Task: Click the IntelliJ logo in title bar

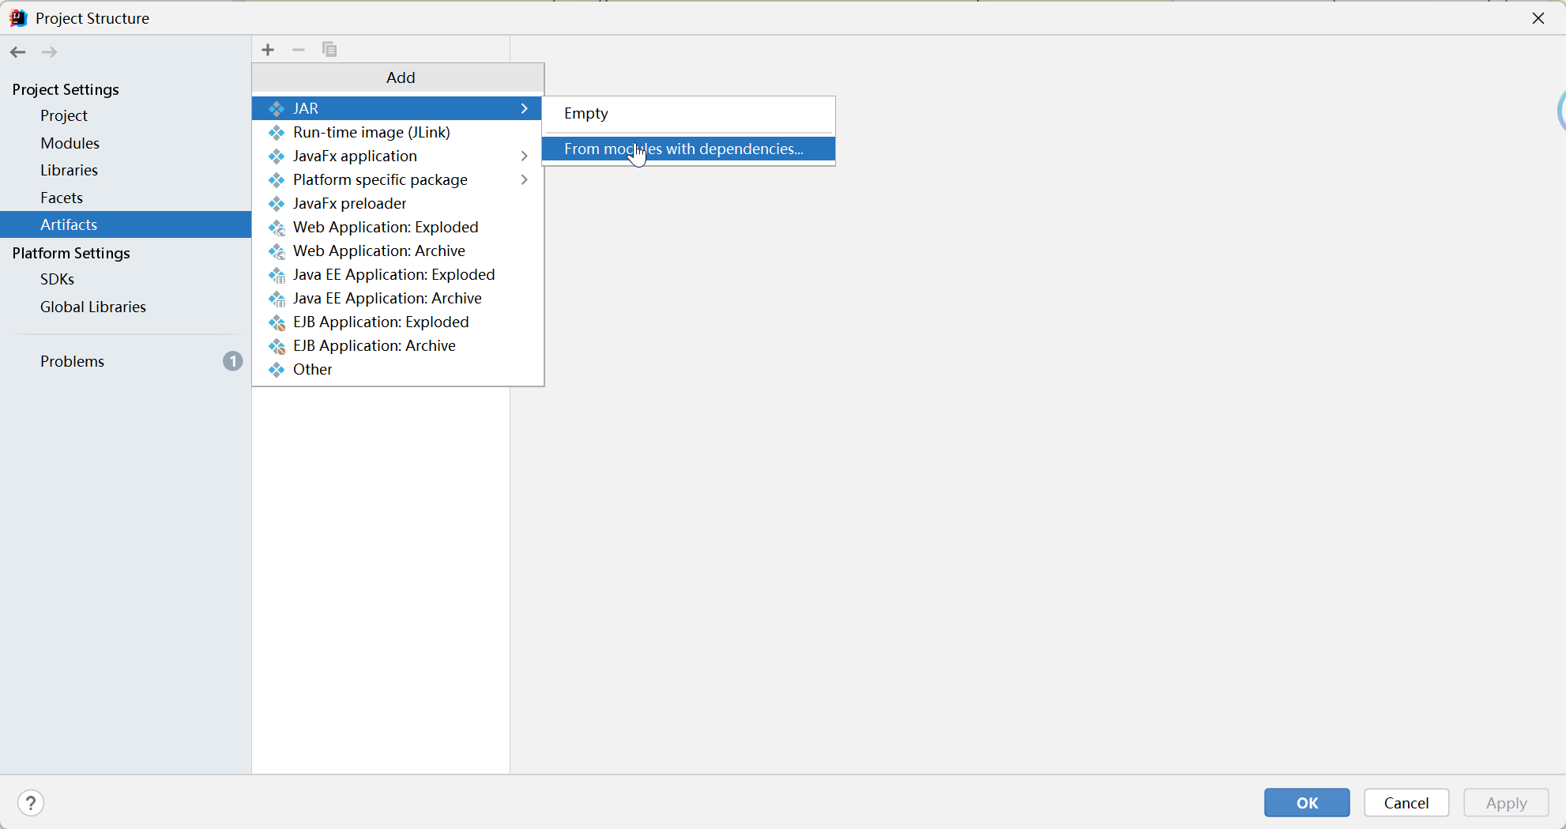Action: pos(18,18)
